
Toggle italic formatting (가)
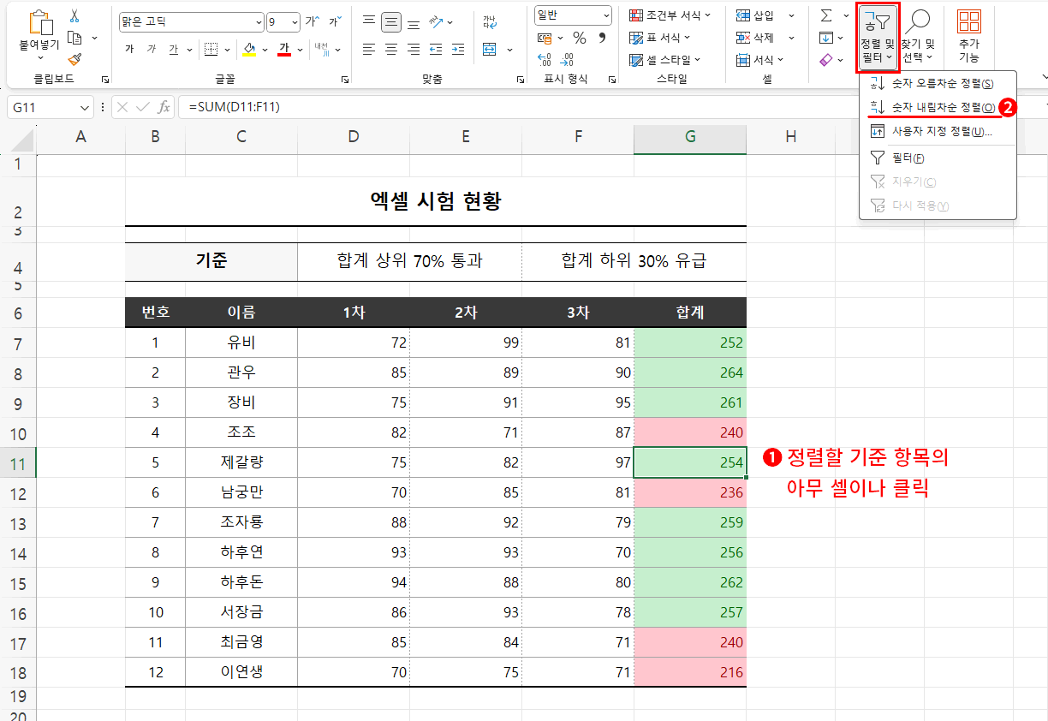tap(152, 50)
